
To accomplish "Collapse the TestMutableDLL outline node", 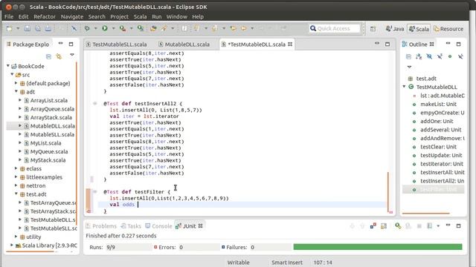I will pyautogui.click(x=405, y=87).
